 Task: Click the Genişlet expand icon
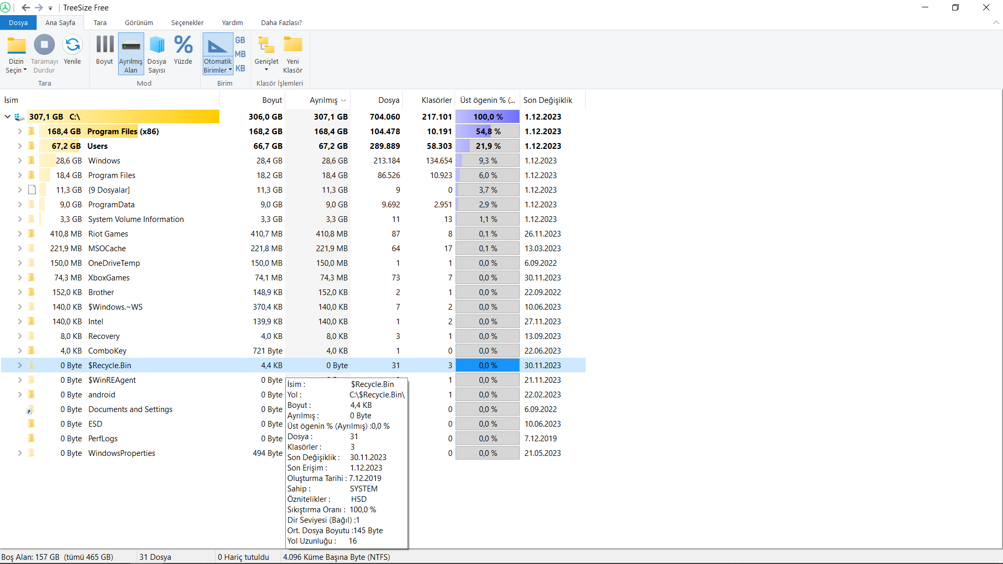click(x=266, y=46)
